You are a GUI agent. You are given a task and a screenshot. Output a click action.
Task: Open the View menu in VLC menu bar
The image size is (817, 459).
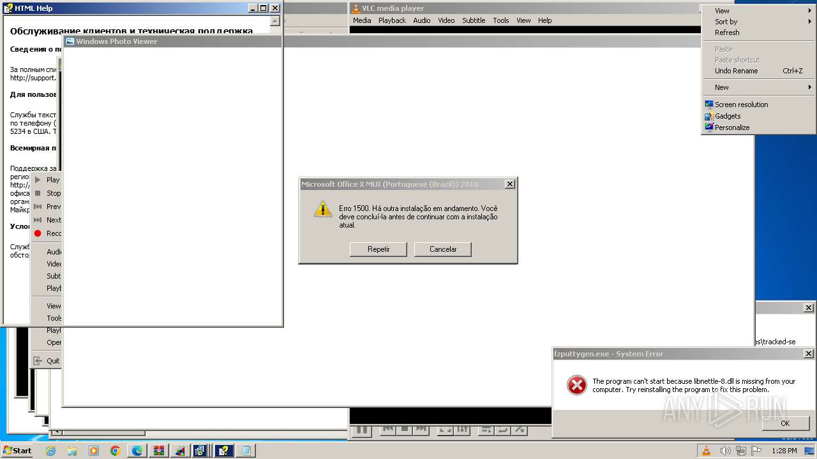pyautogui.click(x=523, y=20)
